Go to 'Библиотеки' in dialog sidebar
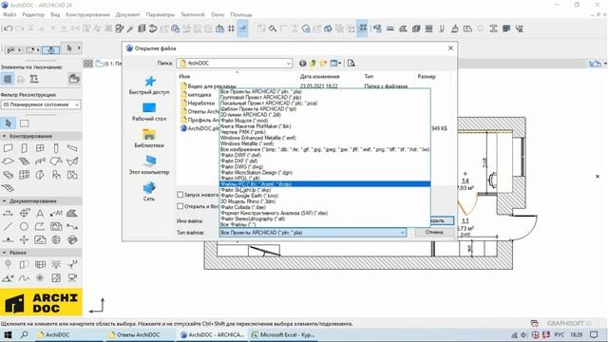The image size is (608, 342). [149, 139]
